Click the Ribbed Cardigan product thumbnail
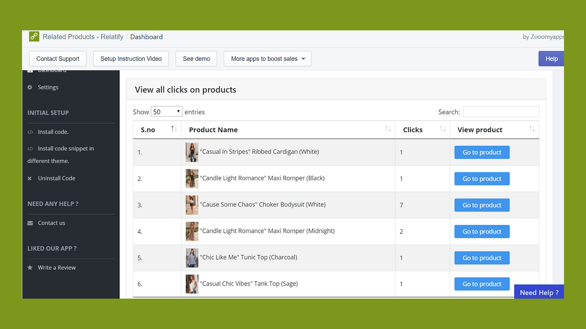Viewport: 586px width, 329px height. tap(192, 152)
